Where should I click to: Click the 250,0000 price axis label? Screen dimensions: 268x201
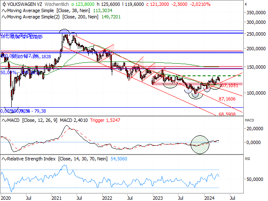(256, 34)
